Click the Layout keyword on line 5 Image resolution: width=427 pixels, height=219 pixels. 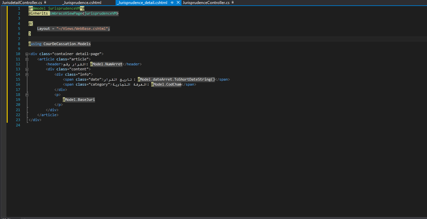point(44,29)
